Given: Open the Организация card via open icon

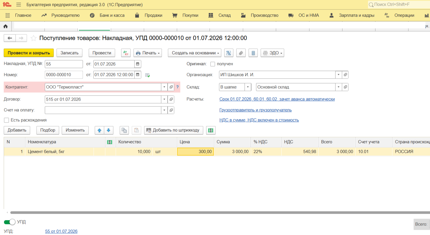Looking at the screenshot, I should tap(345, 75).
